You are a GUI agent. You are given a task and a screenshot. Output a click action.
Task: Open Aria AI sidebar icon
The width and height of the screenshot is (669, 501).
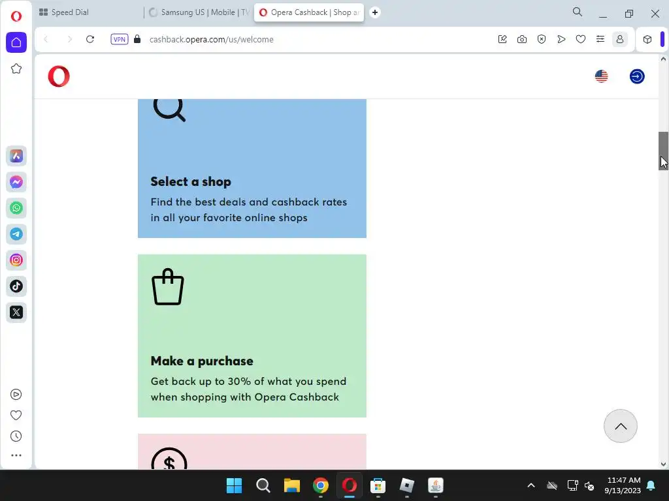pyautogui.click(x=16, y=156)
